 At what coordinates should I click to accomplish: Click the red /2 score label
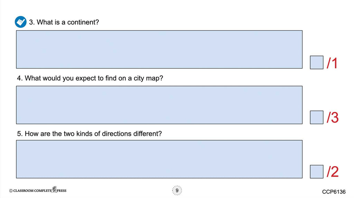[332, 172]
